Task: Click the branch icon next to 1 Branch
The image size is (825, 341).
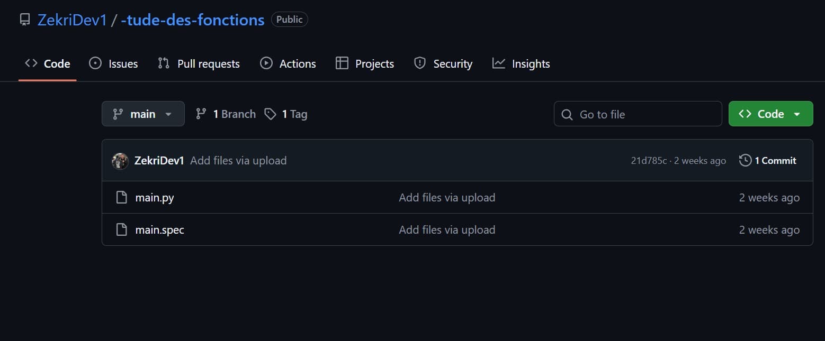Action: point(201,113)
